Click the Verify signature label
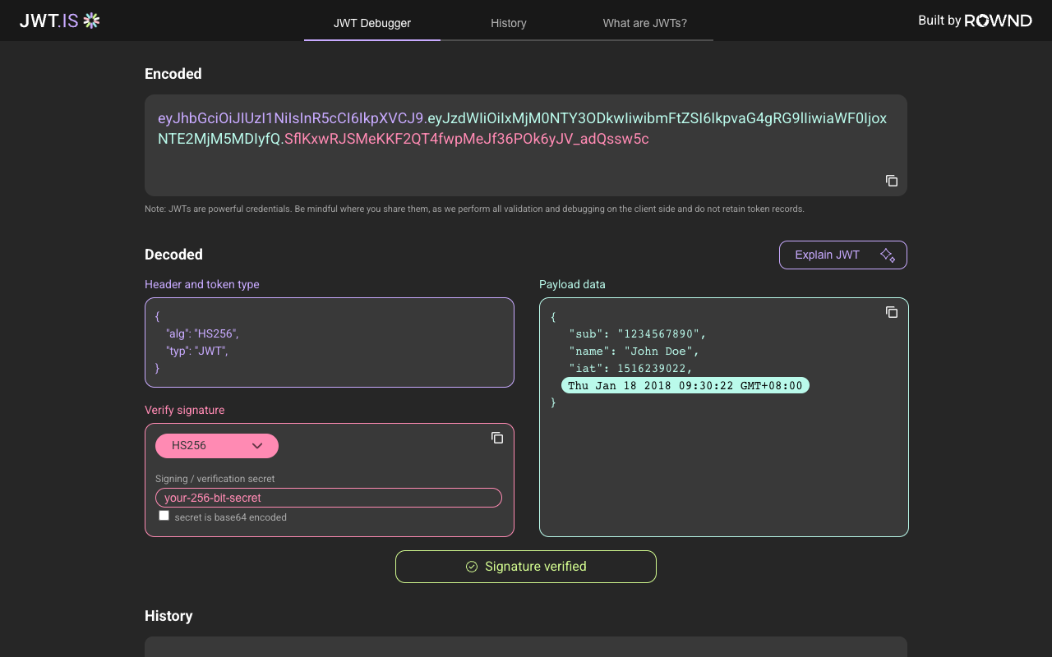Image resolution: width=1052 pixels, height=657 pixels. point(184,410)
